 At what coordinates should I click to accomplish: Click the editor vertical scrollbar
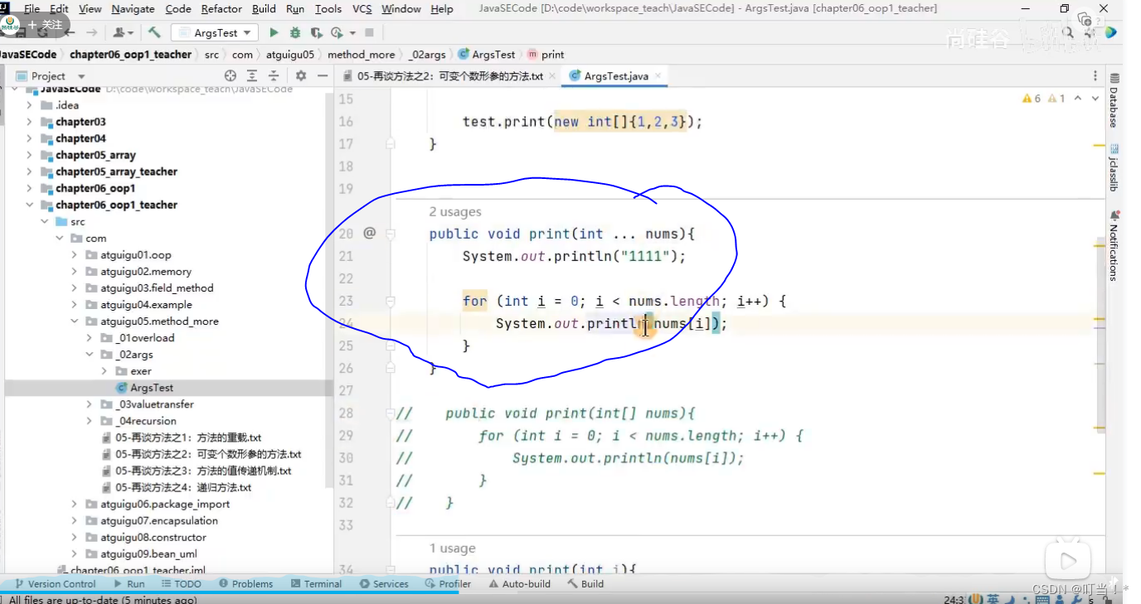(x=1100, y=331)
